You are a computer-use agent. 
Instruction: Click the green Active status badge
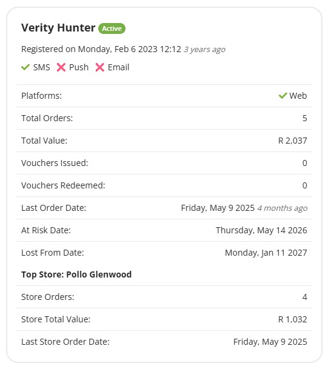(112, 28)
